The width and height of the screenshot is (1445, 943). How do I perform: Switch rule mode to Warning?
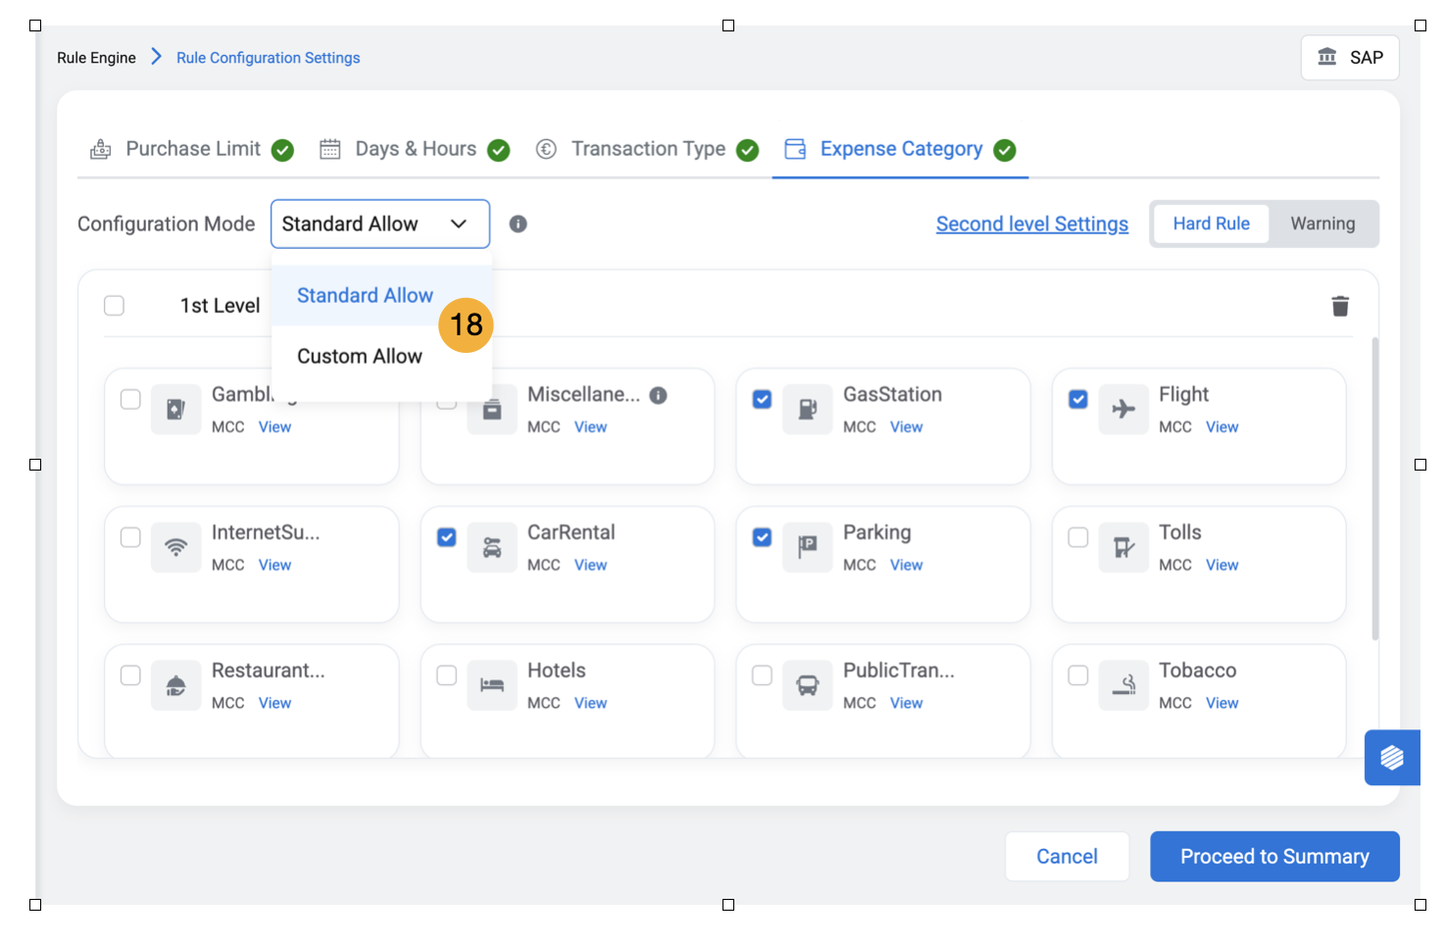coord(1321,224)
